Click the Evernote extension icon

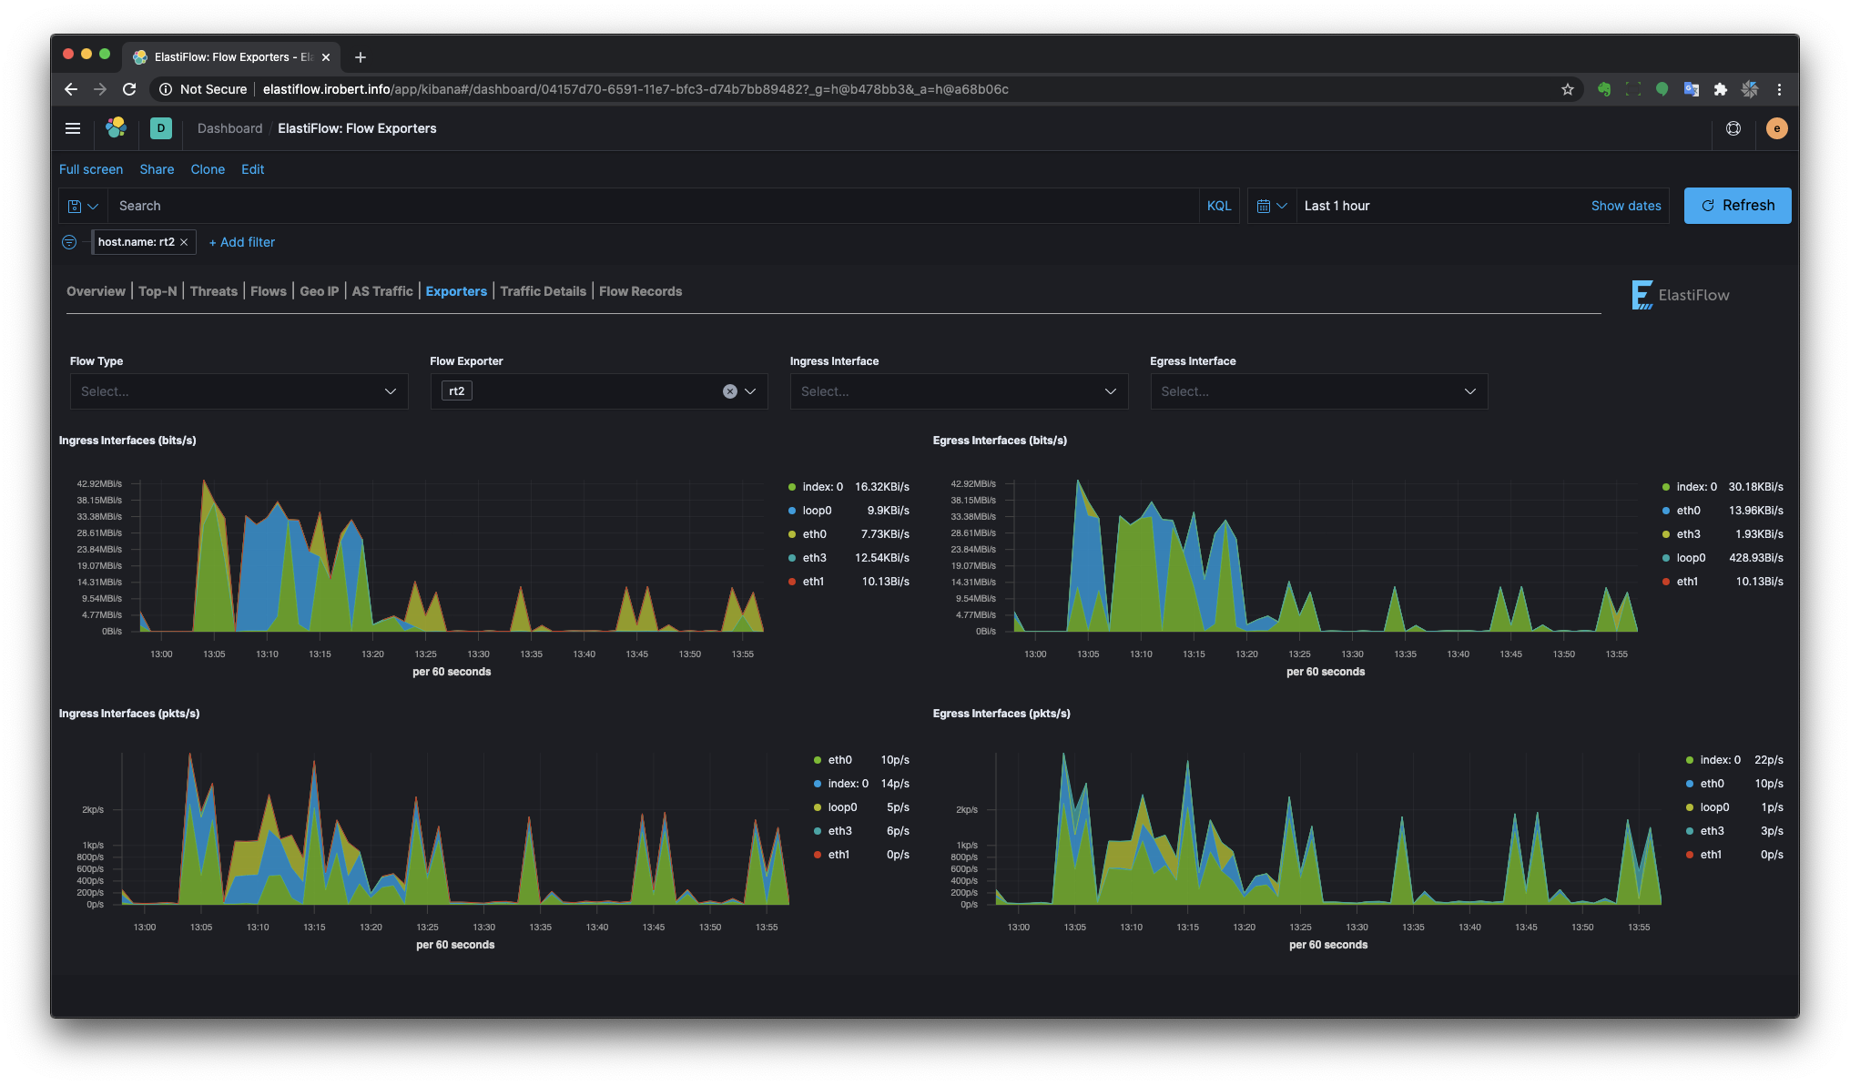click(1604, 89)
